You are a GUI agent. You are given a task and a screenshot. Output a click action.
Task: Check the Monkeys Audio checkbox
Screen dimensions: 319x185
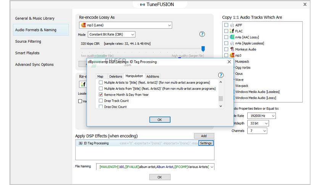[x=226, y=49]
